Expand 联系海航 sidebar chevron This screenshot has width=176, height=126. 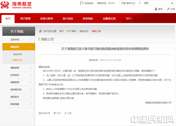coord(31,104)
